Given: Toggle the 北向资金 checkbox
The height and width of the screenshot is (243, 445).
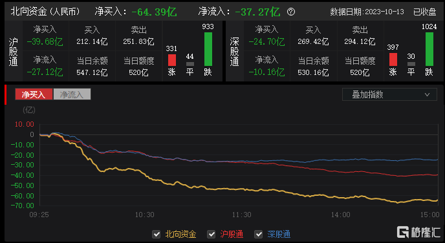Looking at the screenshot, I should (156, 234).
